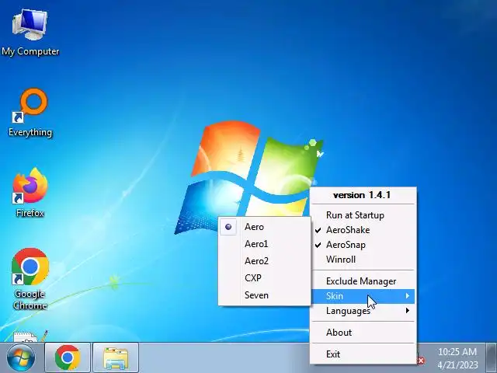
Task: Open Exclude Manager from the menu
Action: 363,281
